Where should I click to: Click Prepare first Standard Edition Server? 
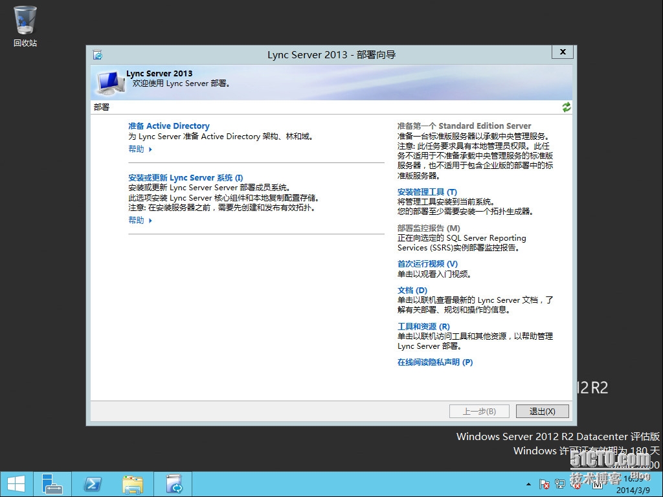(464, 126)
